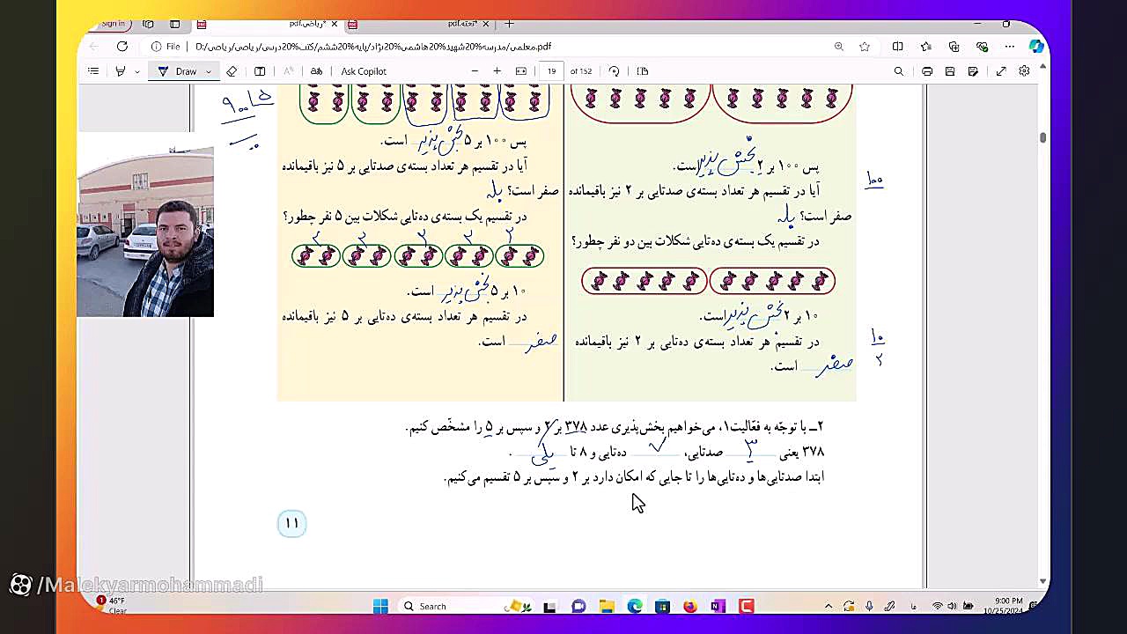Zoom out the PDF with minus button
1127x634 pixels.
point(475,71)
